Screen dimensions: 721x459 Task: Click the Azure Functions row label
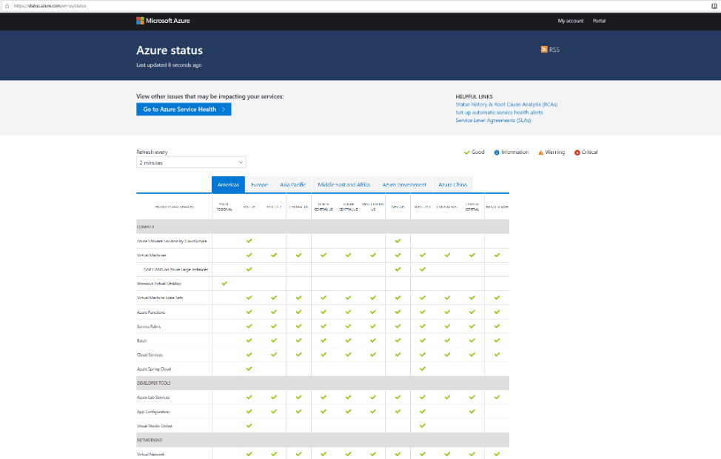(151, 312)
